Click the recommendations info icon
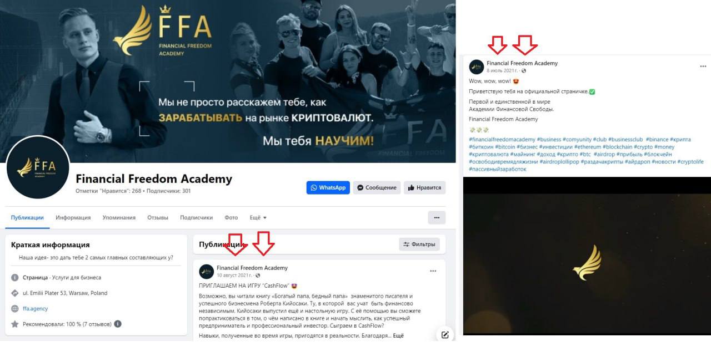Image resolution: width=711 pixels, height=342 pixels. pyautogui.click(x=118, y=324)
